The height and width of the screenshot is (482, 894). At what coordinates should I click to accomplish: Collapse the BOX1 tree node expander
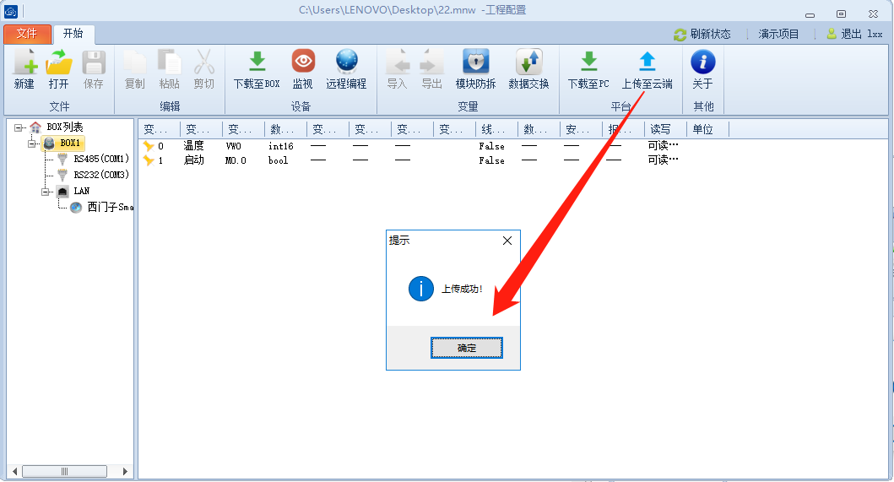tap(32, 144)
